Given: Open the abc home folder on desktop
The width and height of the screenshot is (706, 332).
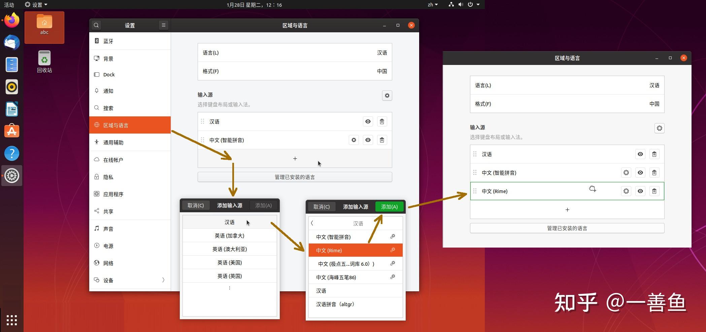Looking at the screenshot, I should click(x=44, y=25).
